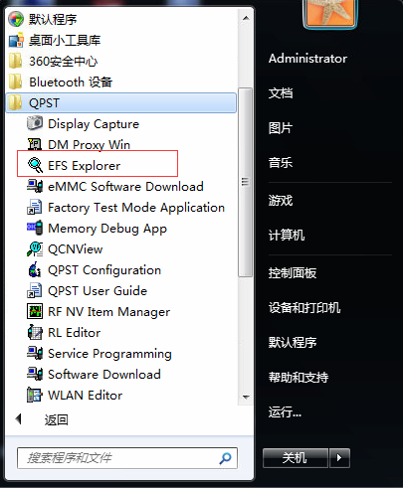Click the 关机 shutdown button

click(296, 458)
